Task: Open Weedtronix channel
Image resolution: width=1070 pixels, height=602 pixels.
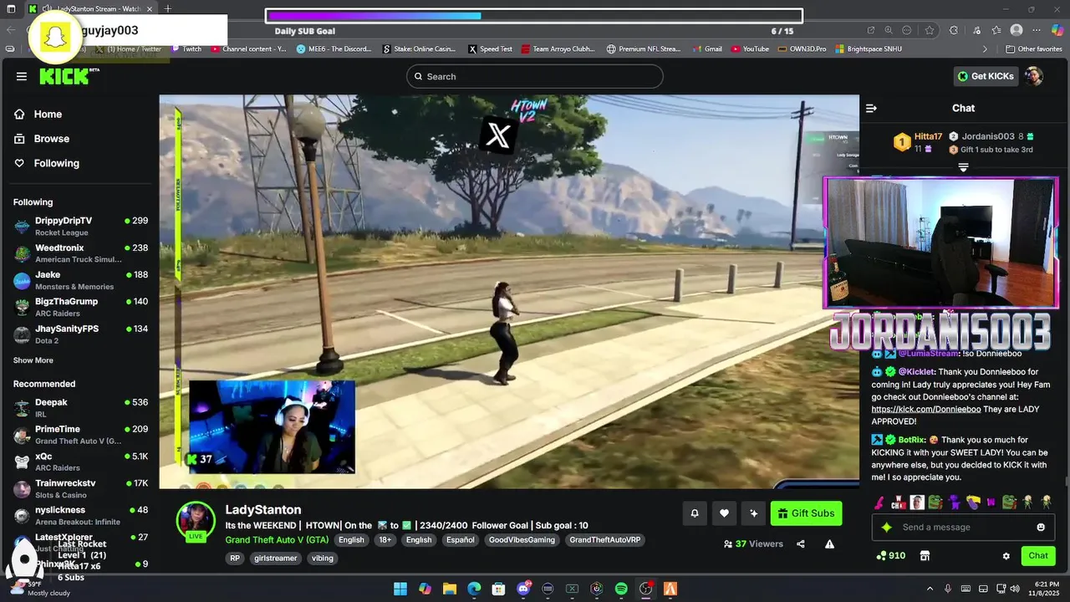Action: pos(80,253)
